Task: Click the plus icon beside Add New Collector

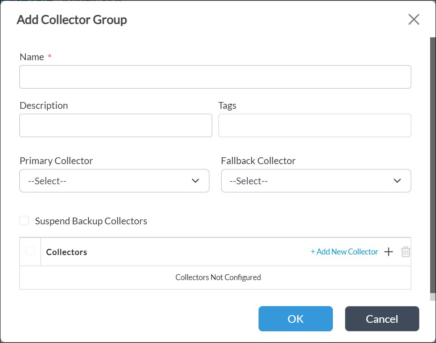Action: click(388, 252)
